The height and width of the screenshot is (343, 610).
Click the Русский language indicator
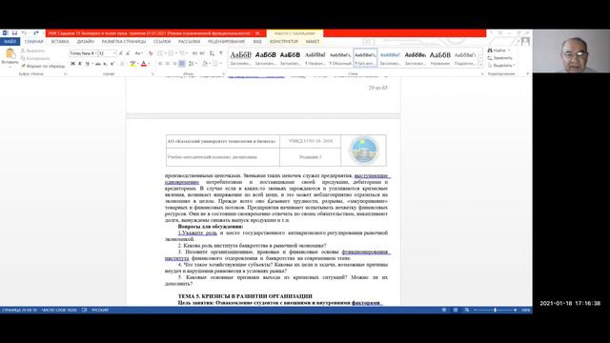(x=100, y=311)
